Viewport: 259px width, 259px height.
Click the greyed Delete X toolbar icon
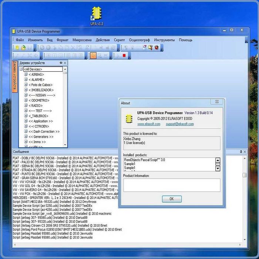point(73,48)
